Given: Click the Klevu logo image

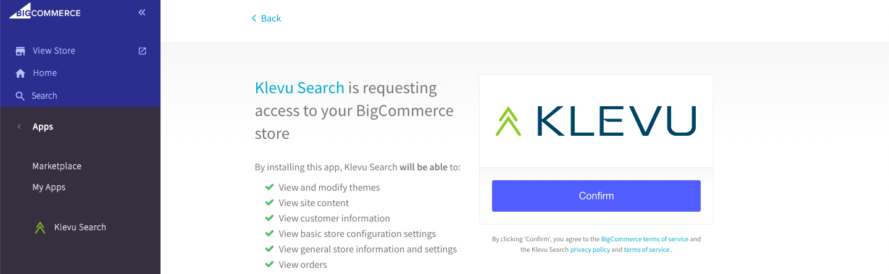Looking at the screenshot, I should click(x=596, y=121).
